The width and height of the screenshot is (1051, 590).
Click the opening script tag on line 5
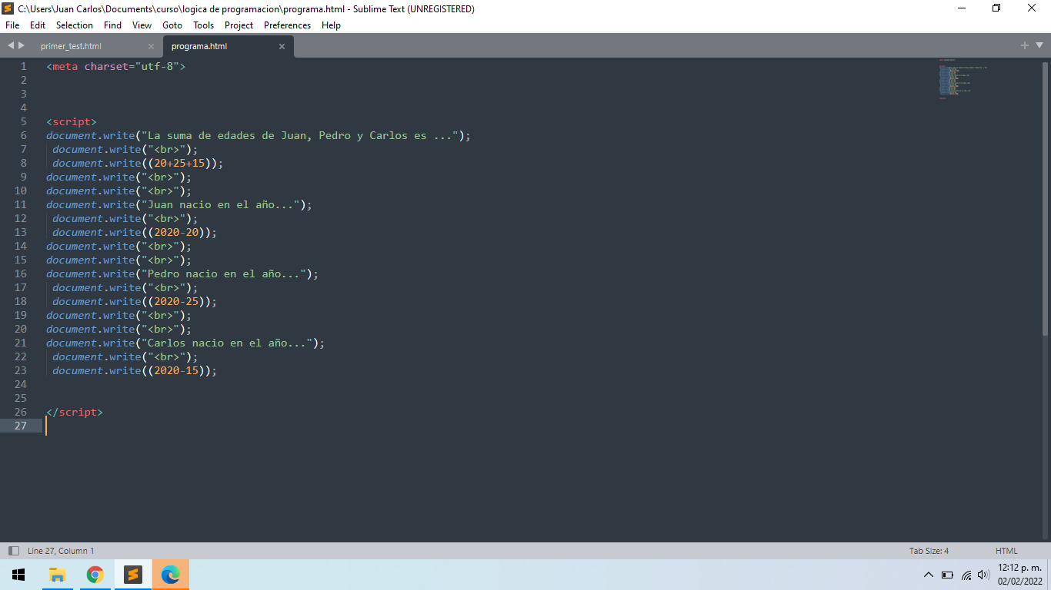tap(72, 121)
